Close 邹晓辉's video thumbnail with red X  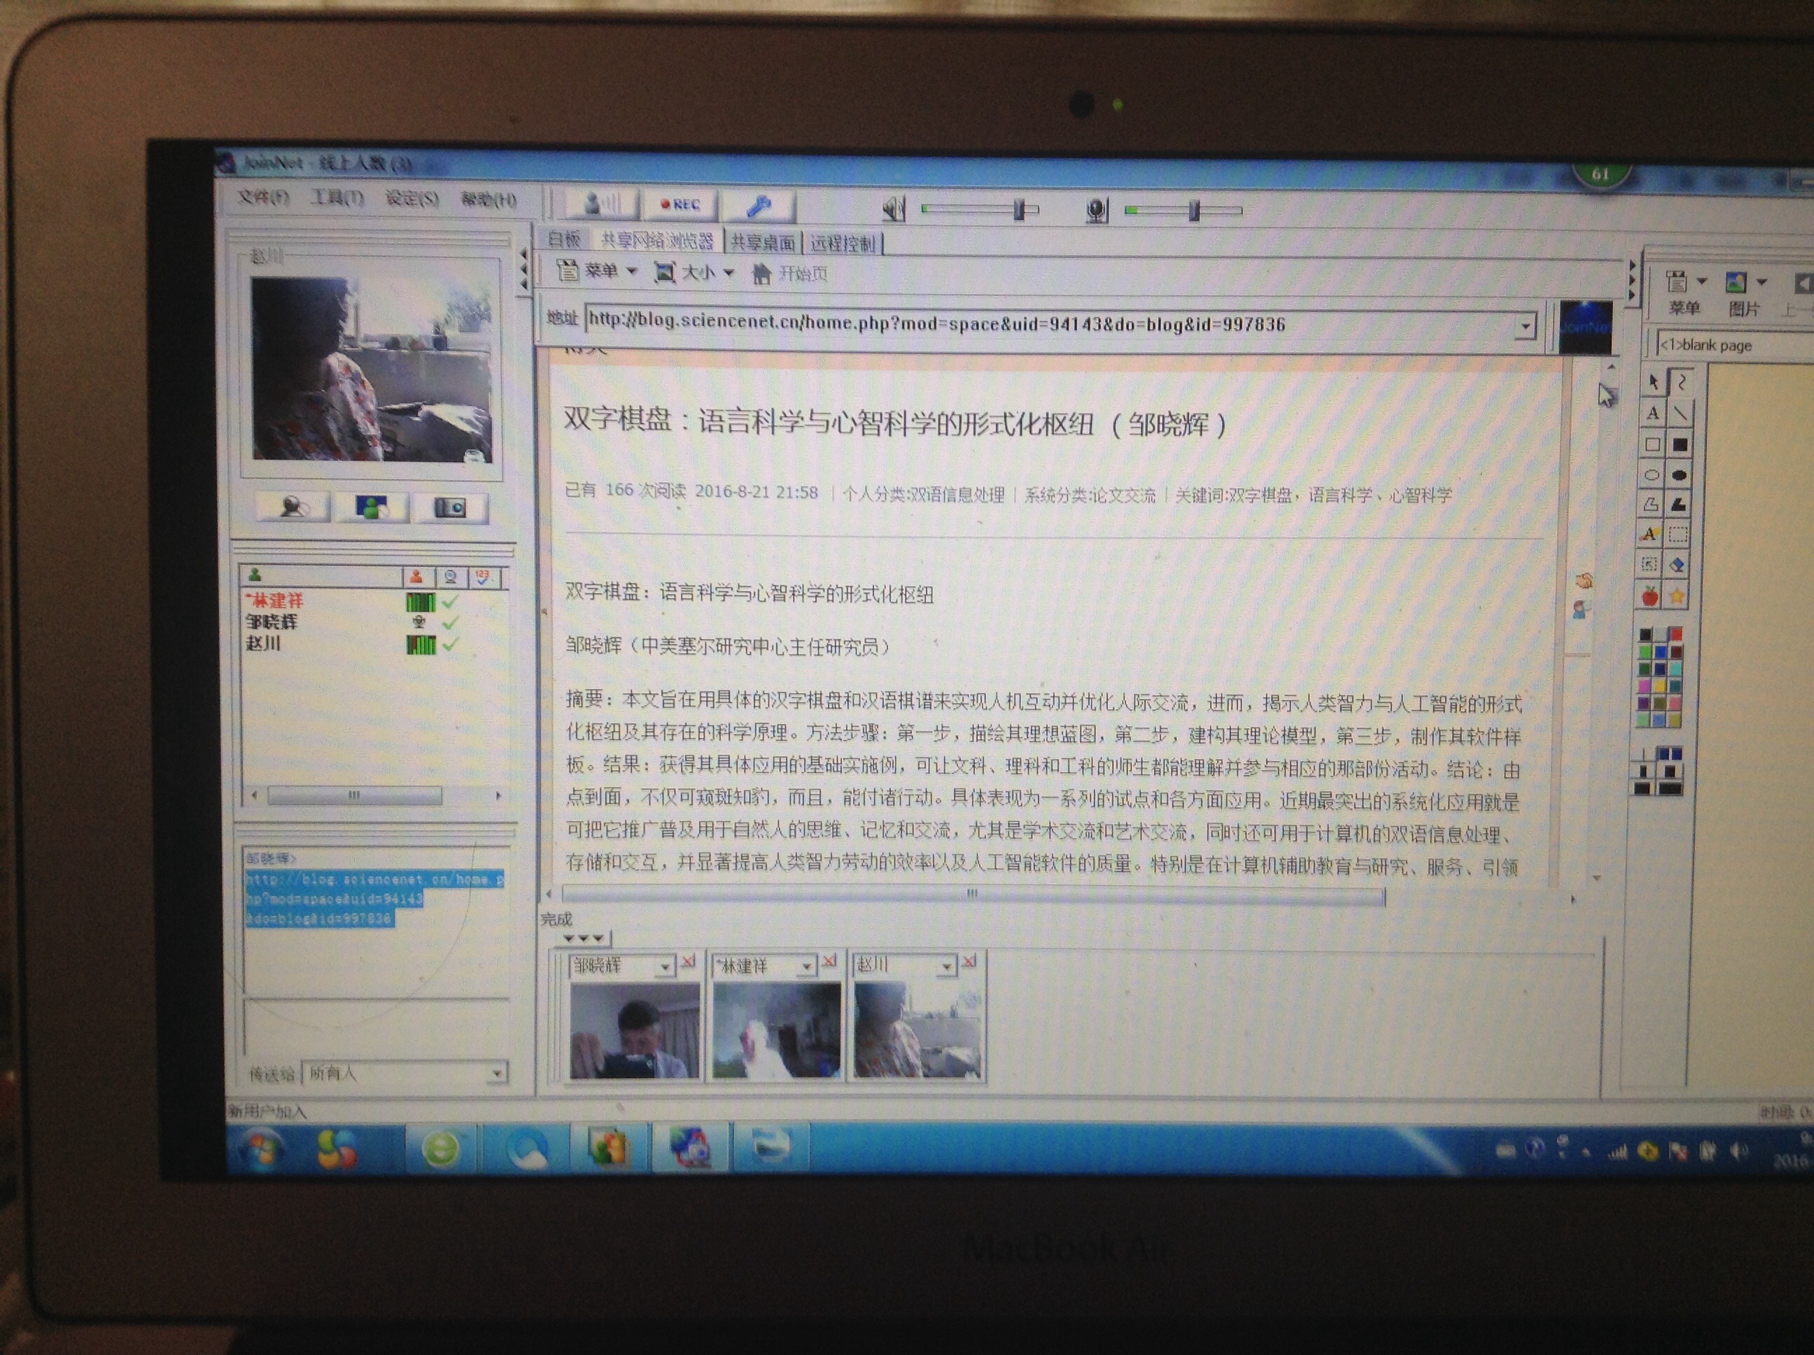[x=687, y=961]
